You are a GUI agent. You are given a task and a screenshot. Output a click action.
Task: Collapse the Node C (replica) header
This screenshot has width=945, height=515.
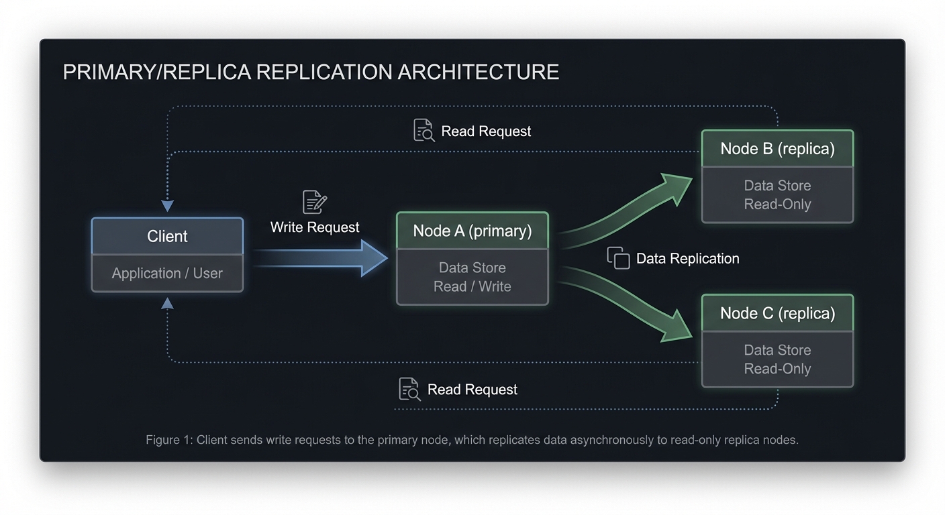tap(777, 312)
